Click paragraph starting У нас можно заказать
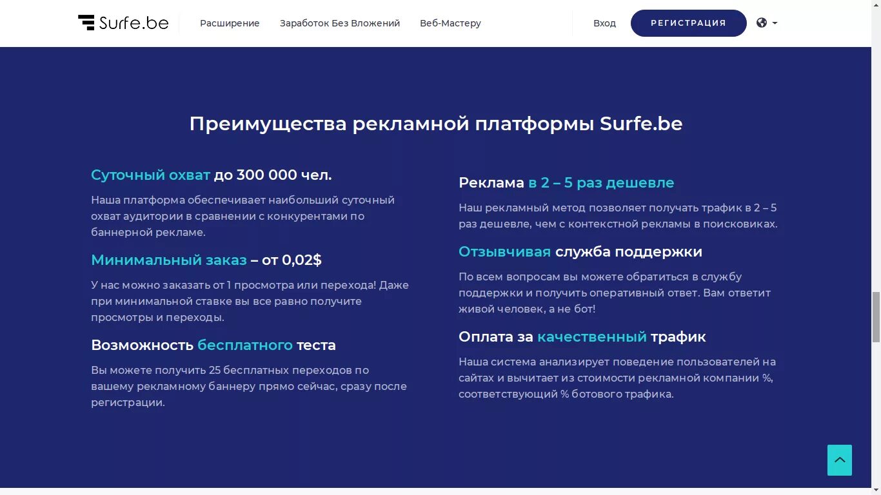The height and width of the screenshot is (495, 881). [x=250, y=301]
